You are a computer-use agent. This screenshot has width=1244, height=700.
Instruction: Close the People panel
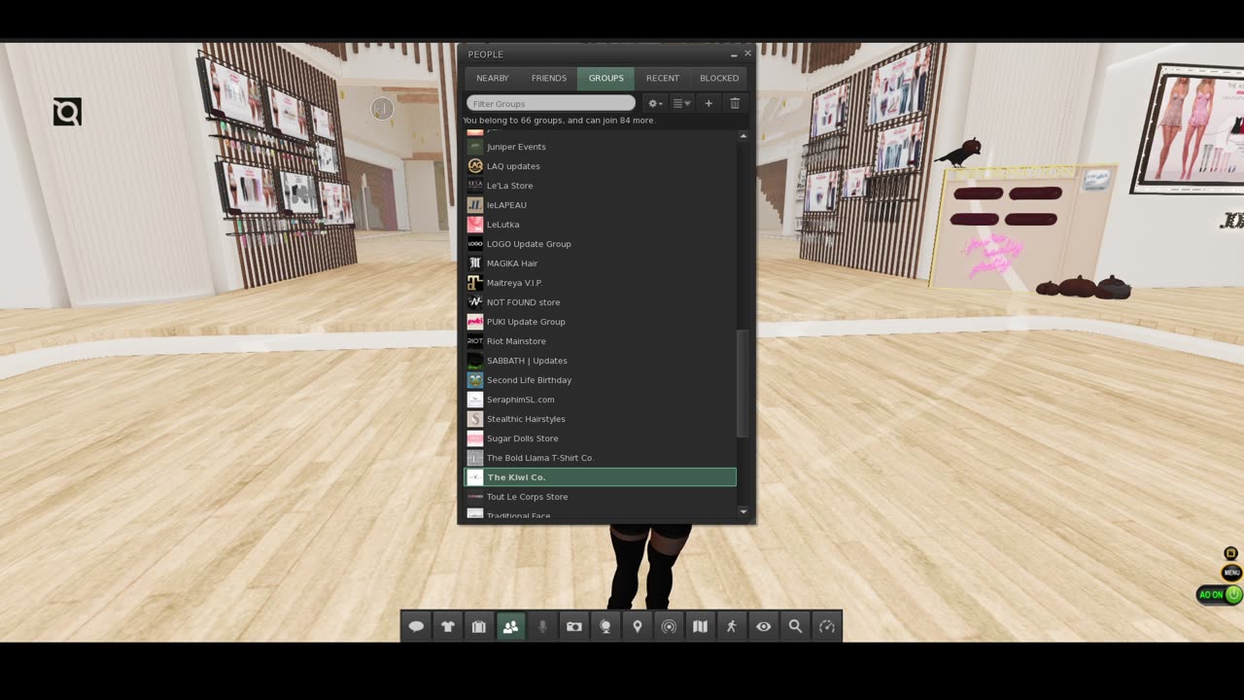747,53
